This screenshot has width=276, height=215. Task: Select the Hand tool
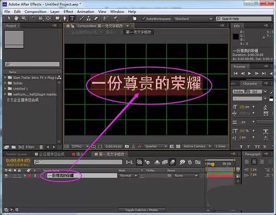pos(16,18)
